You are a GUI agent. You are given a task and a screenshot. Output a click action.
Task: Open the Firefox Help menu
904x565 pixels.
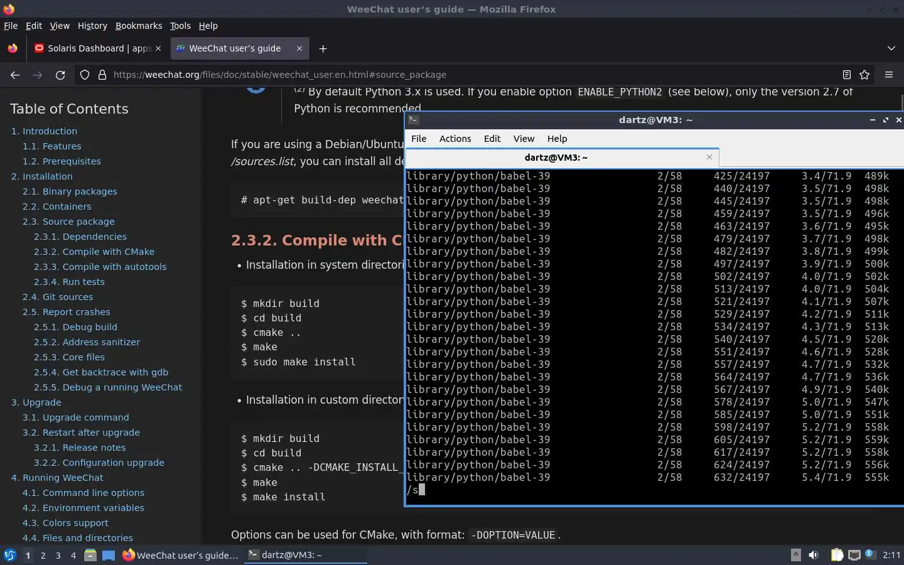click(208, 26)
